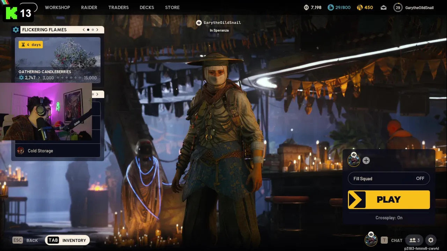Select the first Flickering Flames page dot

tap(88, 30)
